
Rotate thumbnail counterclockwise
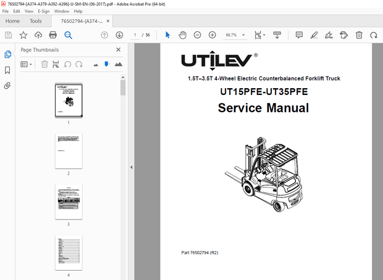[x=67, y=64]
